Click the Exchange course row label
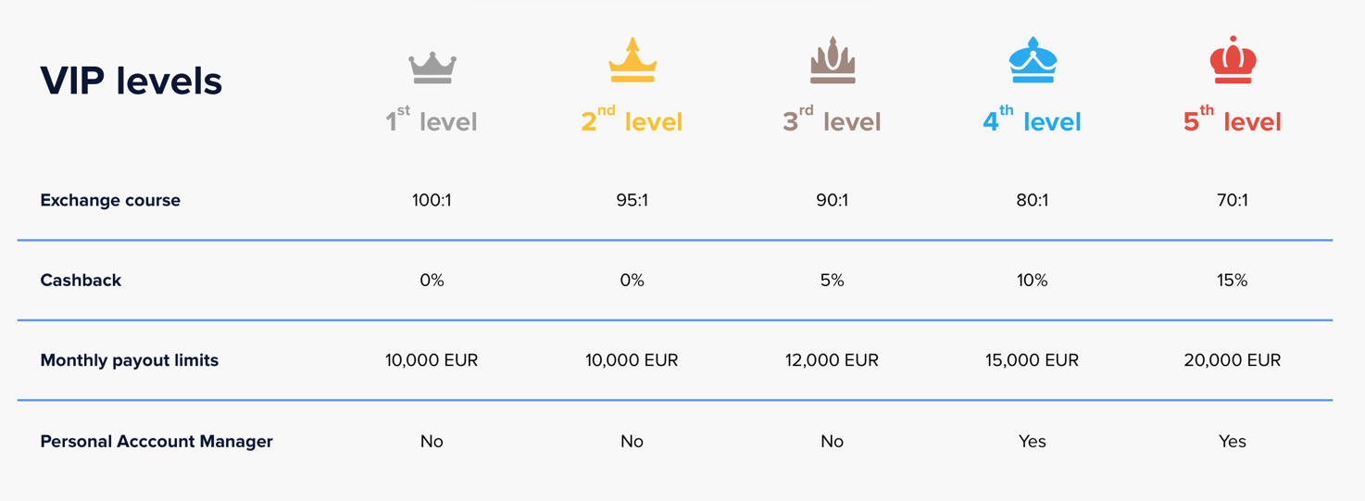This screenshot has height=501, width=1365. tap(110, 200)
